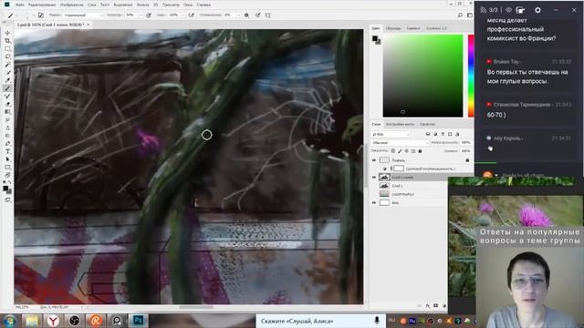Image resolution: width=584 pixels, height=328 pixels.
Task: Select the Type (T) tool
Action: click(x=8, y=151)
